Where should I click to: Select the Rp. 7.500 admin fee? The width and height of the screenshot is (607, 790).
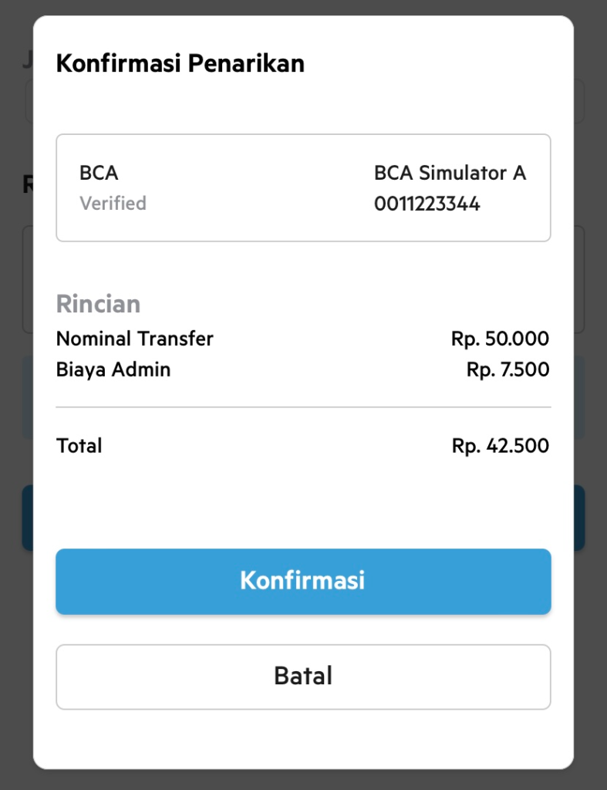click(508, 370)
